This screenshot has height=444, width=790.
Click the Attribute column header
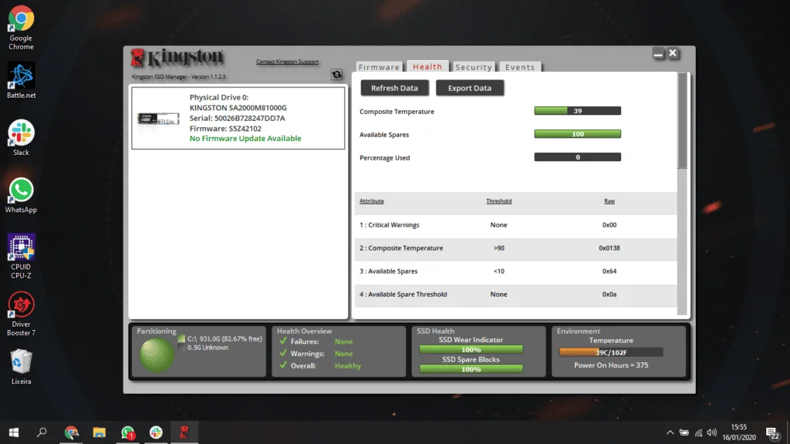tap(371, 201)
